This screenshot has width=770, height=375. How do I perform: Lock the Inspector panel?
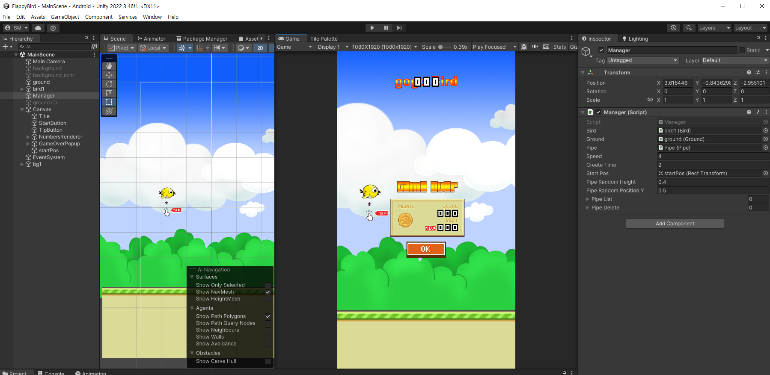tap(758, 38)
